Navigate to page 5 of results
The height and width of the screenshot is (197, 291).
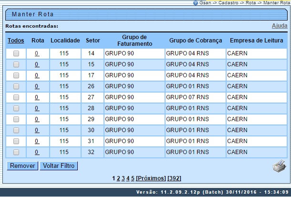pyautogui.click(x=133, y=178)
